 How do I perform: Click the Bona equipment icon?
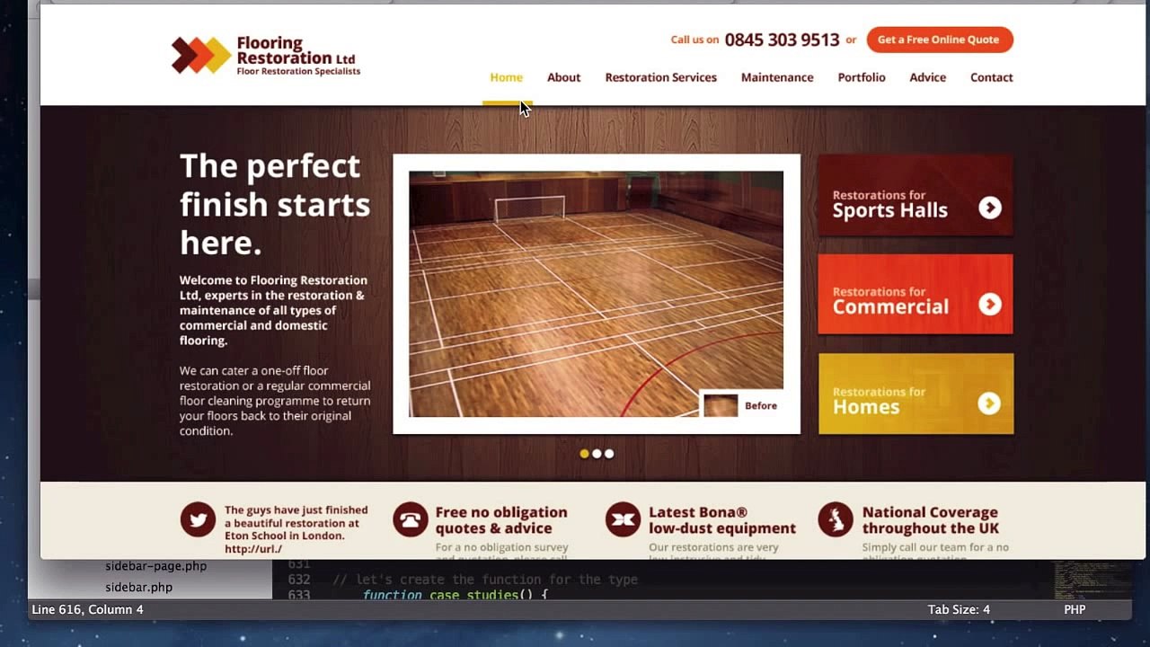click(623, 519)
